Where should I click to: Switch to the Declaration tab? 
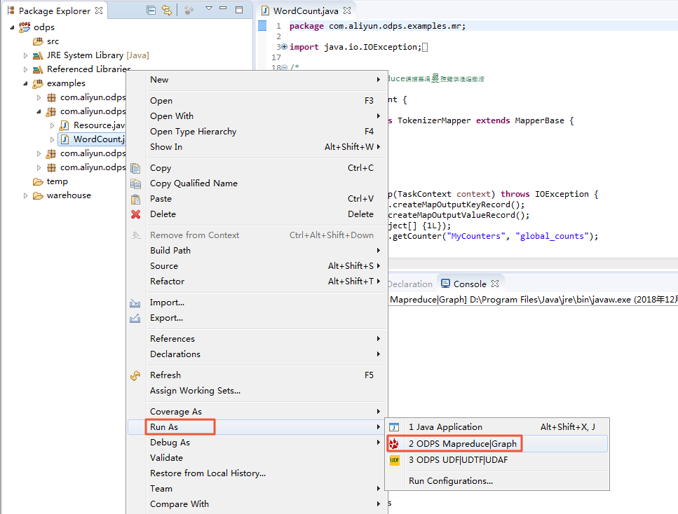[x=410, y=284]
